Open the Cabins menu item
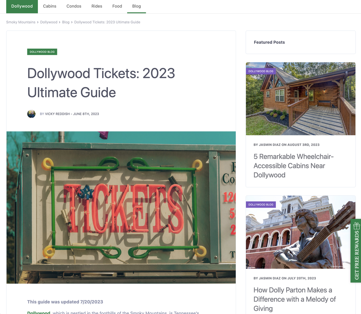Image resolution: width=361 pixels, height=314 pixels. coord(49,6)
